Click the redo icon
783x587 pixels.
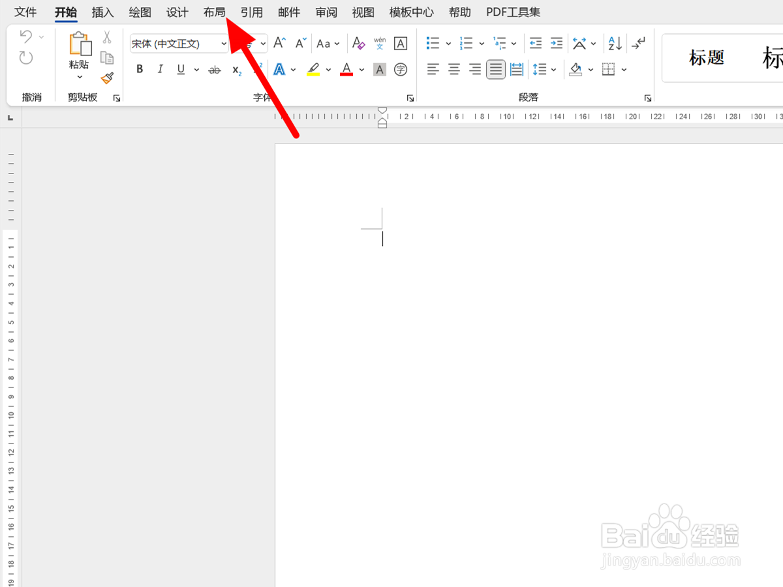(x=26, y=58)
